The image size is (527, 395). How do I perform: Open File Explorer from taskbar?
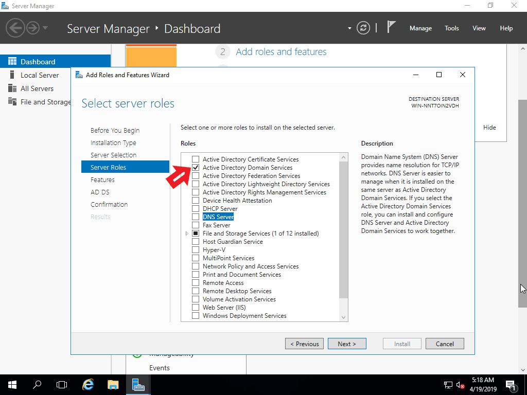(113, 385)
